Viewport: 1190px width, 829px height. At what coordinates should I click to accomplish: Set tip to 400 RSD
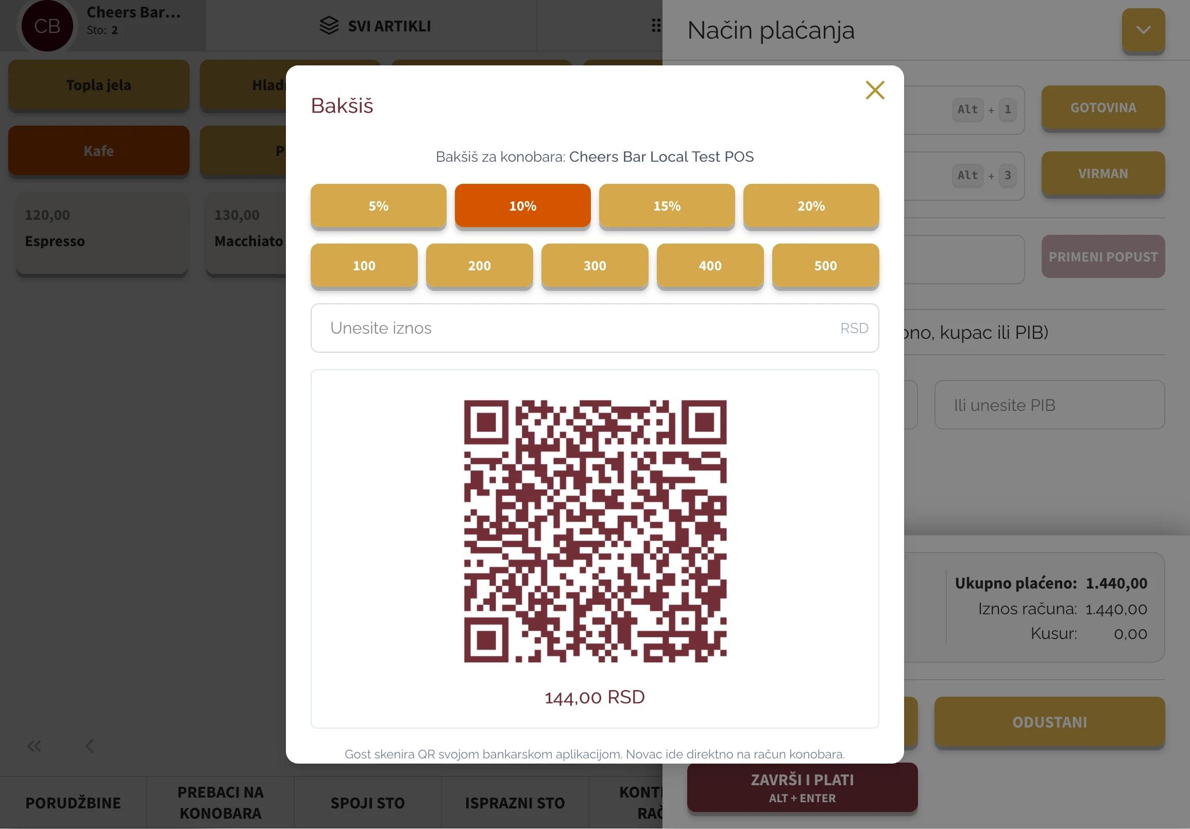click(x=710, y=265)
